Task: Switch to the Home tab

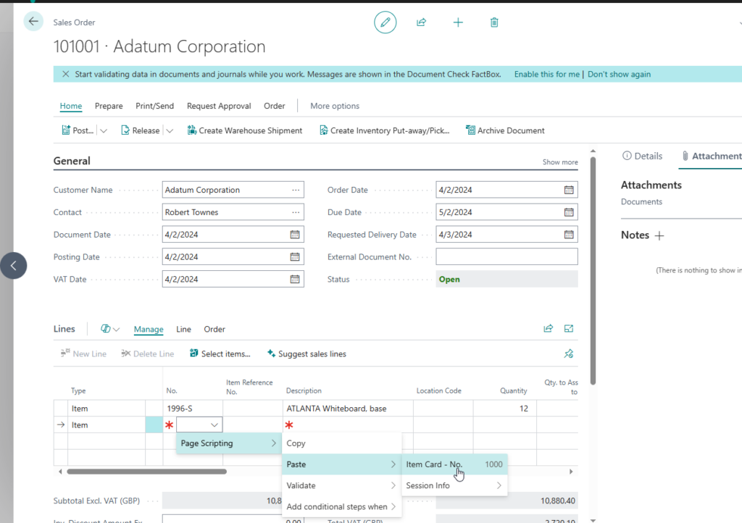Action: point(71,106)
